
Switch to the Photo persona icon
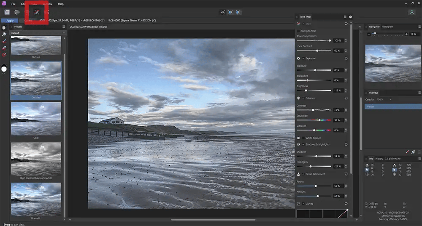pos(7,12)
